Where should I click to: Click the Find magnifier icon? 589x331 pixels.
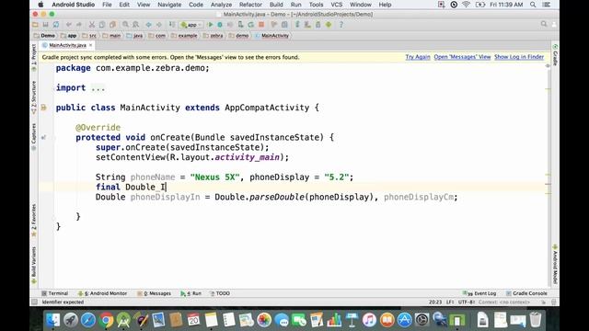[x=125, y=25]
